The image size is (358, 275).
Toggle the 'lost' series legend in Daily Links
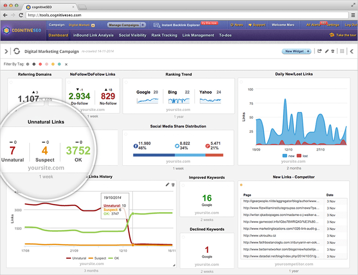(302, 156)
